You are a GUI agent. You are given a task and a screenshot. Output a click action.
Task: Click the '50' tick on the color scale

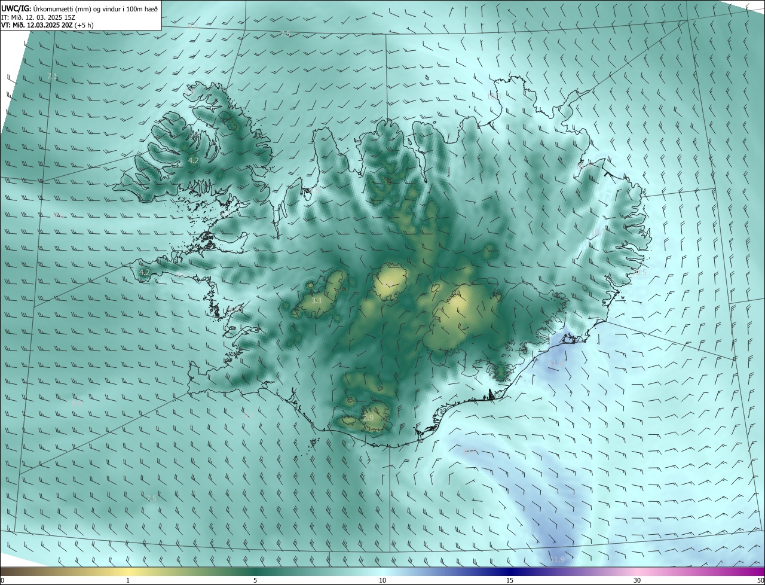point(760,580)
